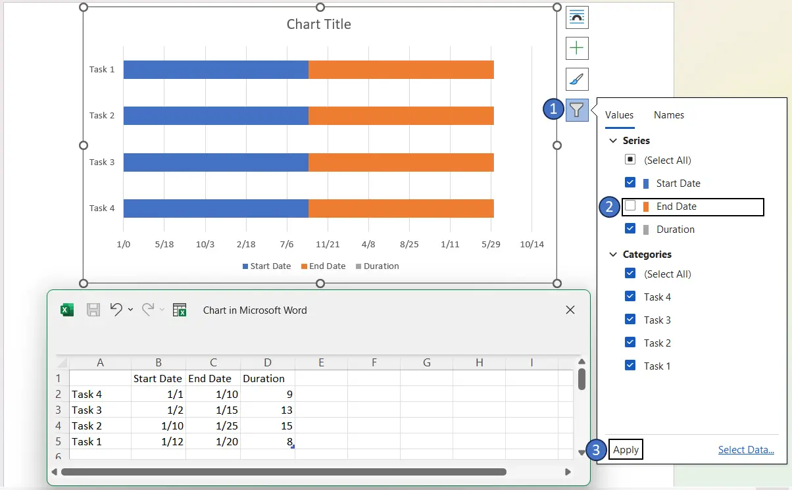This screenshot has height=490, width=792.
Task: Select column D header
Action: click(268, 362)
